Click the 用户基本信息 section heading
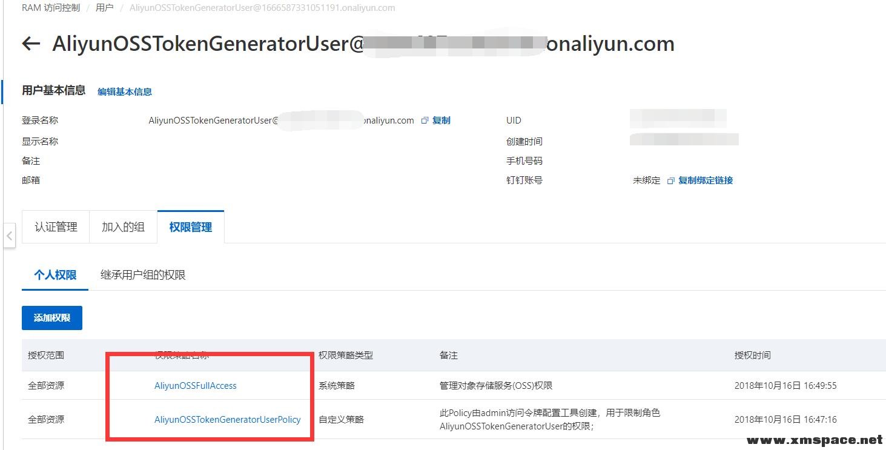 [x=54, y=90]
